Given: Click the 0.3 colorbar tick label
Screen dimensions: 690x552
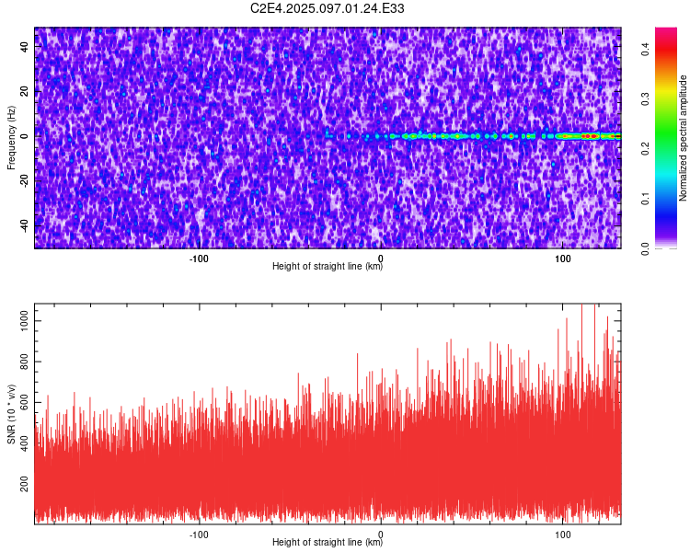Looking at the screenshot, I should coord(646,99).
